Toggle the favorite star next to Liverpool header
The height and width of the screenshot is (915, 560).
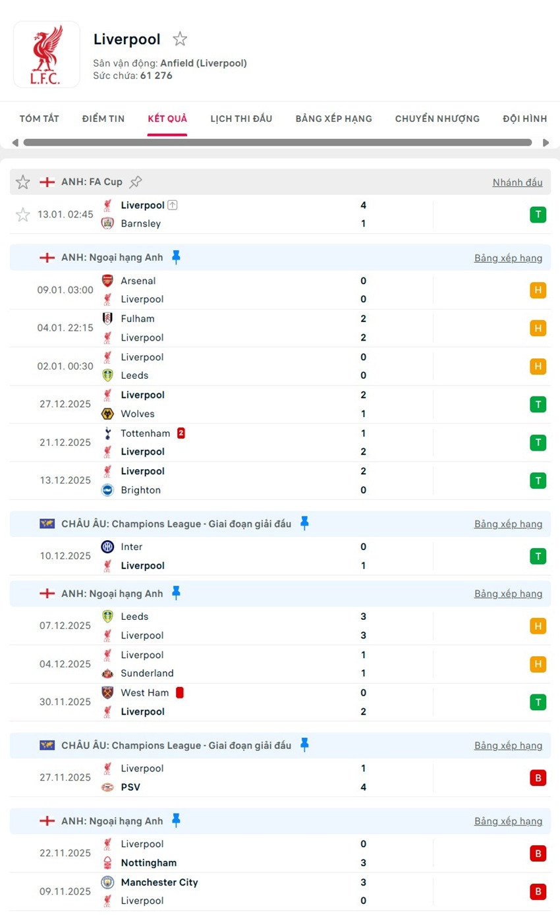point(180,39)
